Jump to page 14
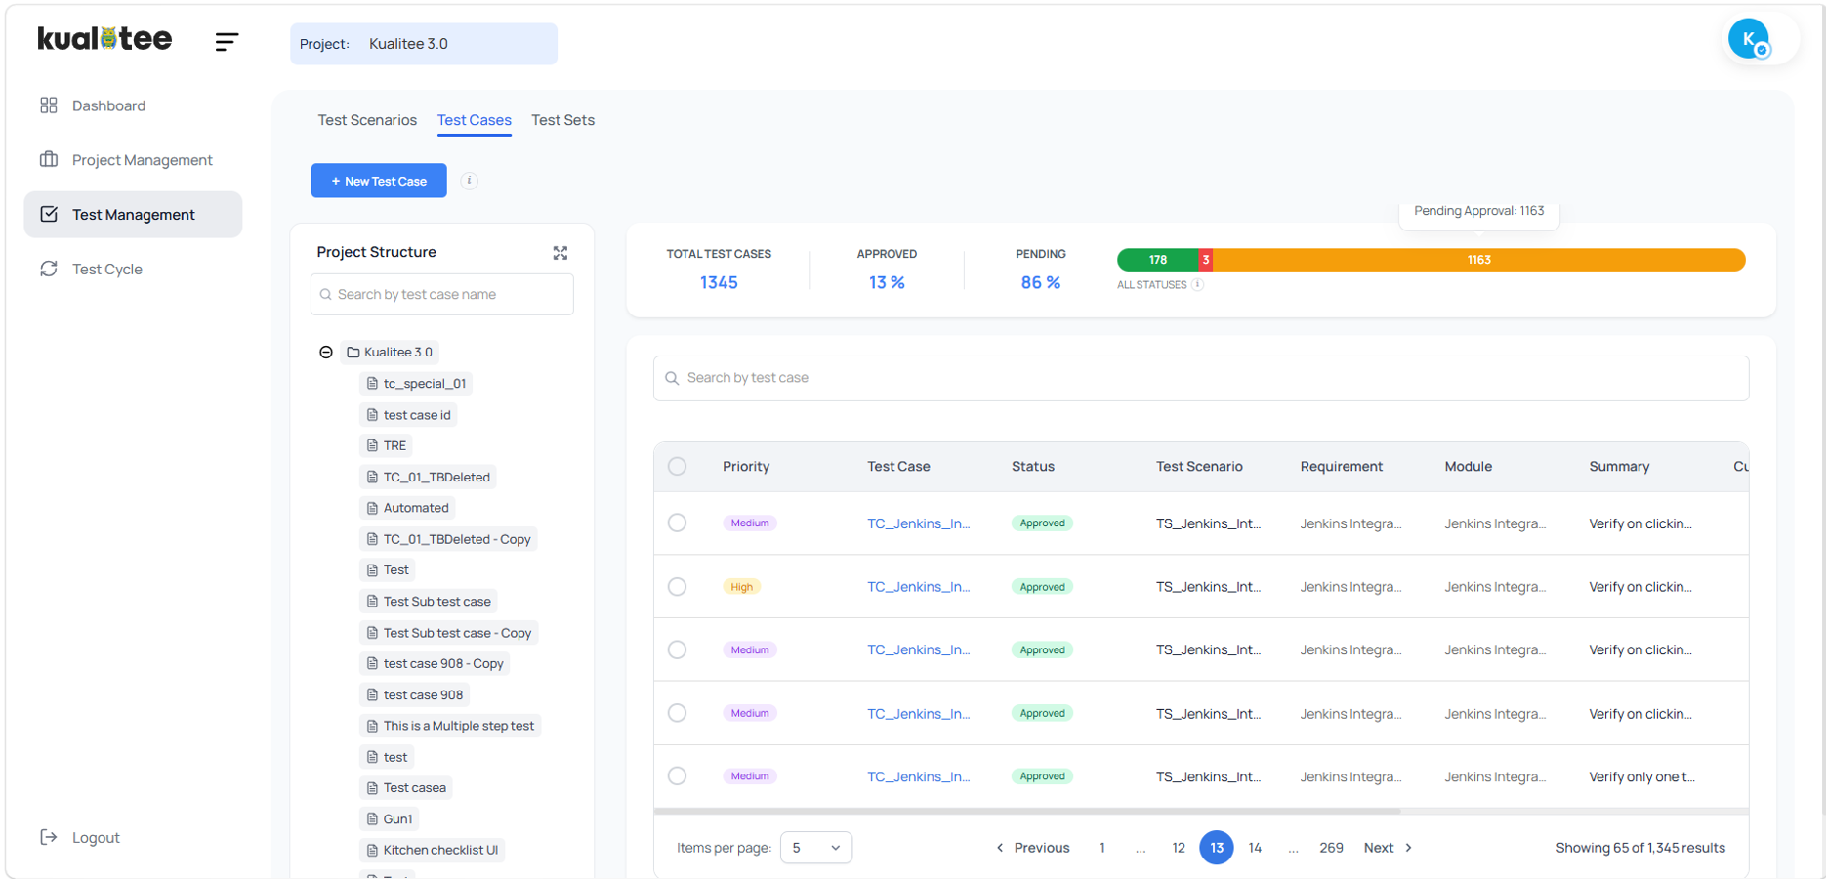The height and width of the screenshot is (879, 1826). click(1255, 848)
